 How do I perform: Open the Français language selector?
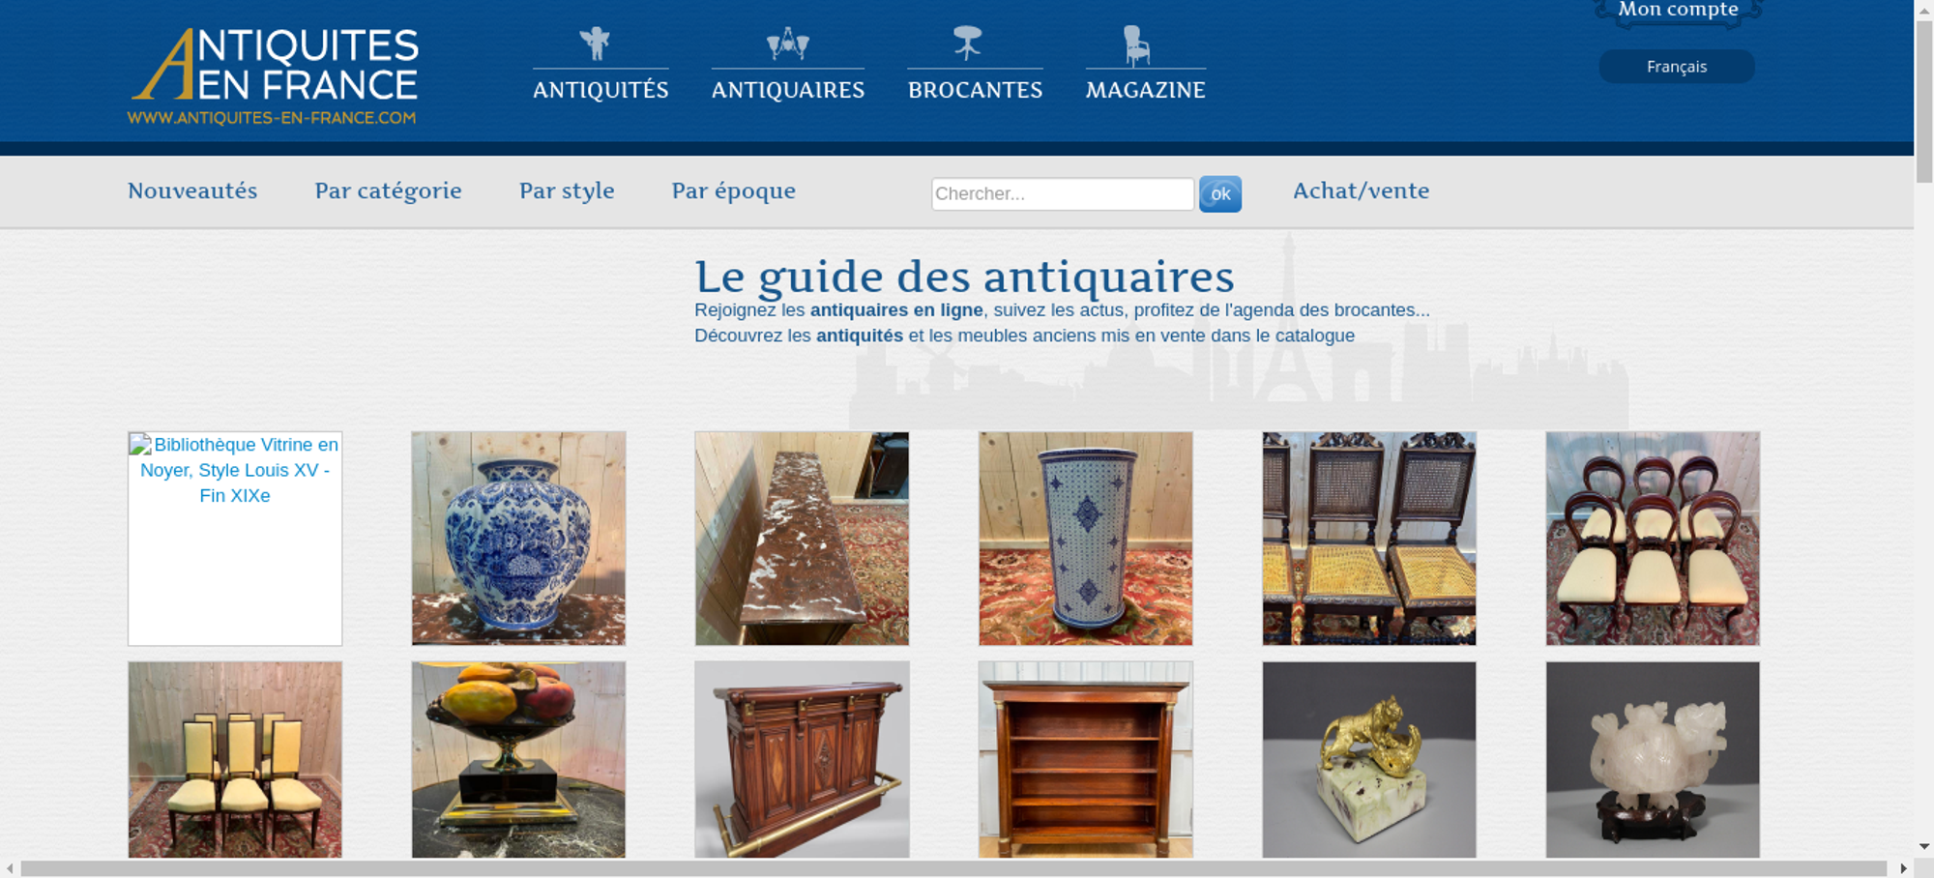tap(1677, 67)
